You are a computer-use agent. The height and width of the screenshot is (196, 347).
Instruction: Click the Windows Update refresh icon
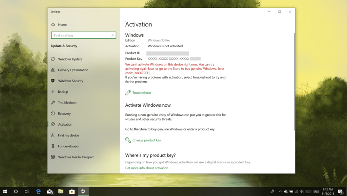pos(53,59)
